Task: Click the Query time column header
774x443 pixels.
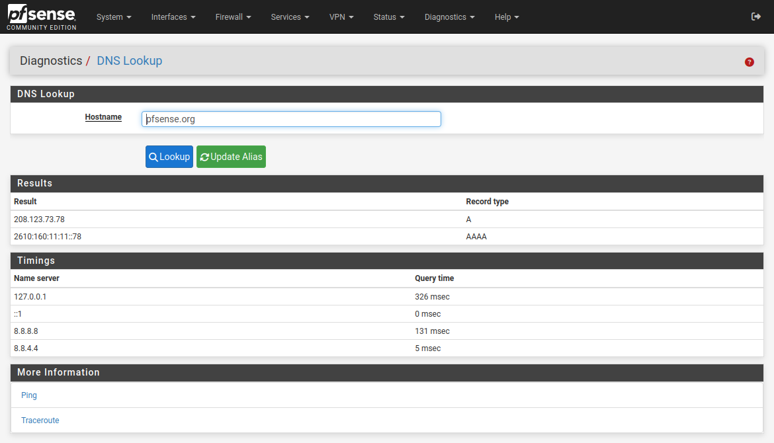Action: [435, 278]
